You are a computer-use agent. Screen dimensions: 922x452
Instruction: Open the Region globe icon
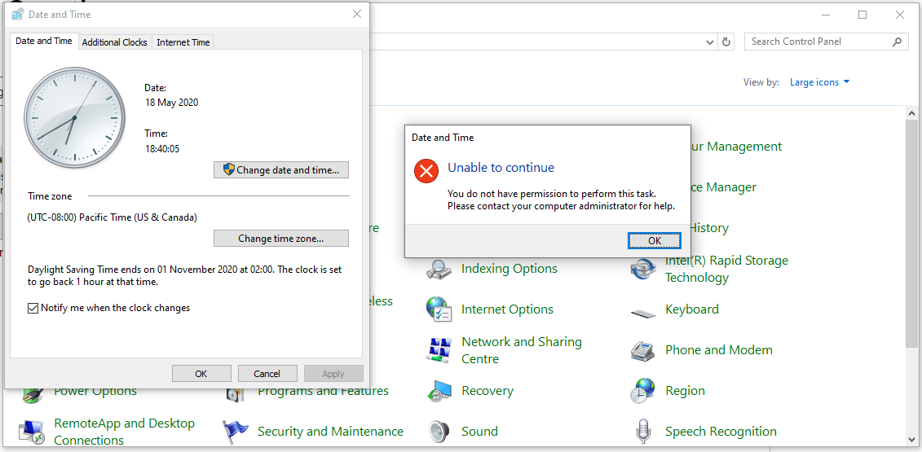coord(642,391)
